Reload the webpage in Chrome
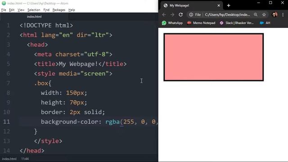288x162 pixels. point(181,15)
